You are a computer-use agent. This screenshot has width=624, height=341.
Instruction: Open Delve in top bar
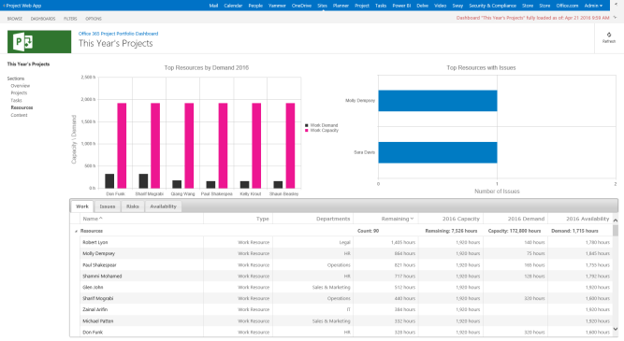click(423, 6)
